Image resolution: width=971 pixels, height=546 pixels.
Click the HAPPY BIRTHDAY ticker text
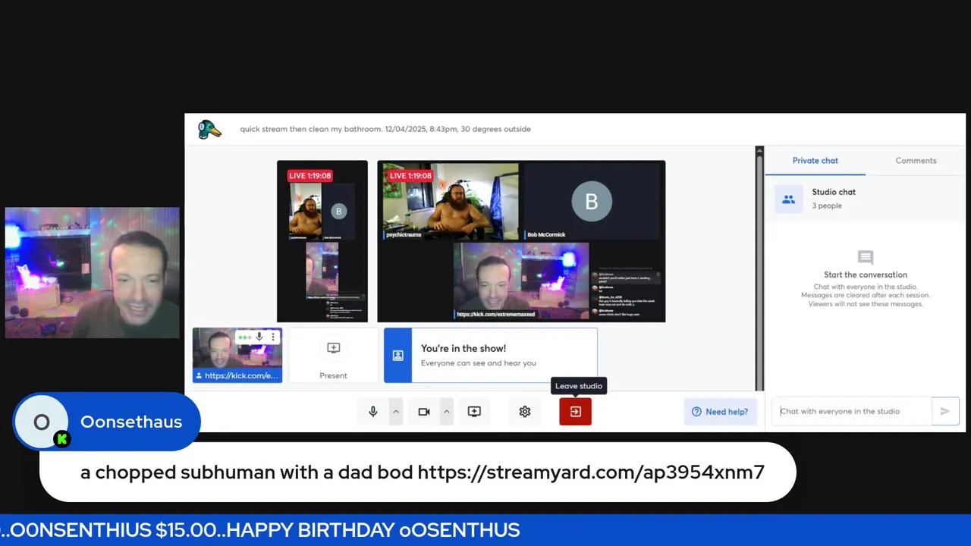click(373, 530)
